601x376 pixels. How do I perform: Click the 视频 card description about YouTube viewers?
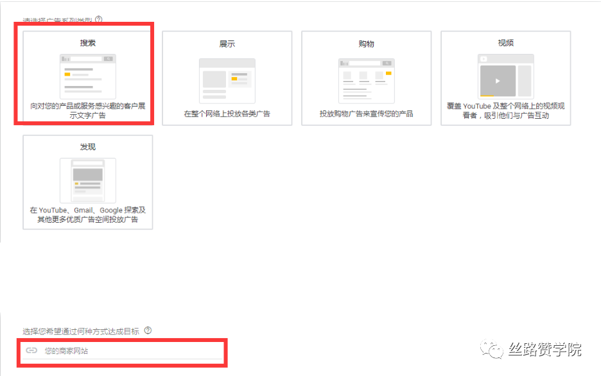505,110
